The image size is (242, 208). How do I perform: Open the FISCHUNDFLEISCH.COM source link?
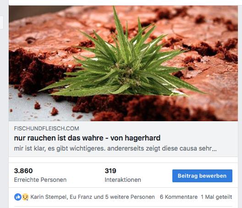pos(46,129)
